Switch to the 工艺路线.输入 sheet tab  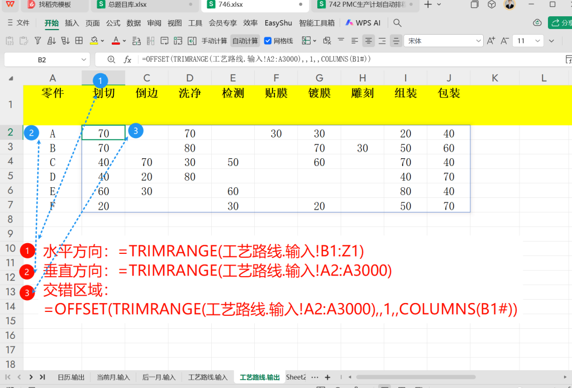click(x=208, y=377)
